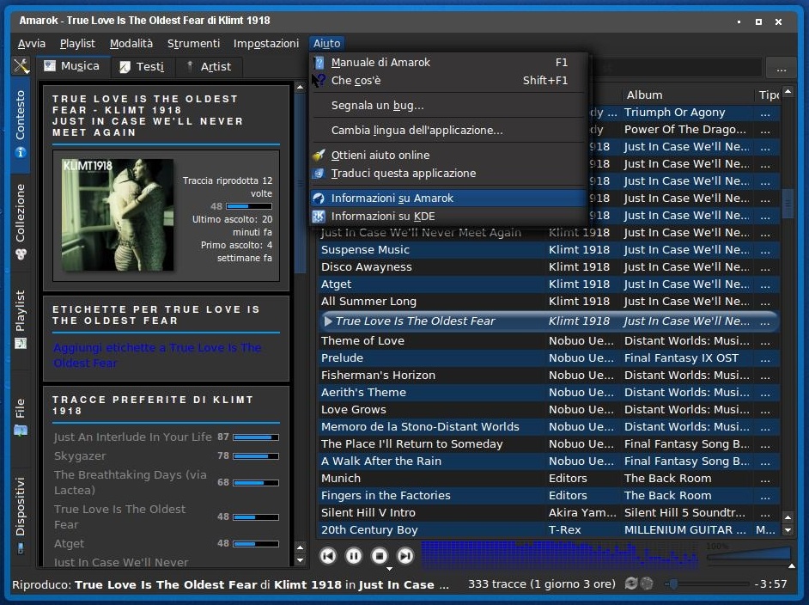Image resolution: width=809 pixels, height=605 pixels.
Task: Open the stop button's dropdown arrow
Action: (390, 568)
